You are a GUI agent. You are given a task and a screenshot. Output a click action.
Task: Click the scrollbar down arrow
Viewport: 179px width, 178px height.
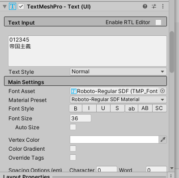point(172,168)
